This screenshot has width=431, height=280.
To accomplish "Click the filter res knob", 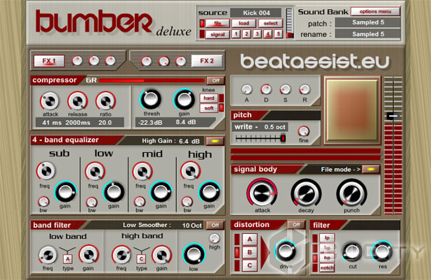I will tap(381, 251).
